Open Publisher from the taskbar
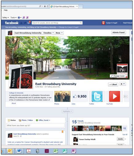Viewport: 134px width, 156px height. (x=65, y=151)
